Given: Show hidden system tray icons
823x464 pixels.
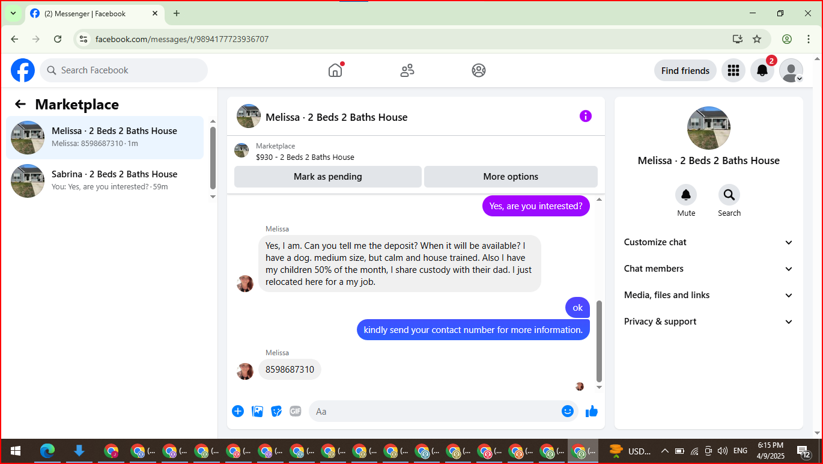Looking at the screenshot, I should tap(664, 451).
